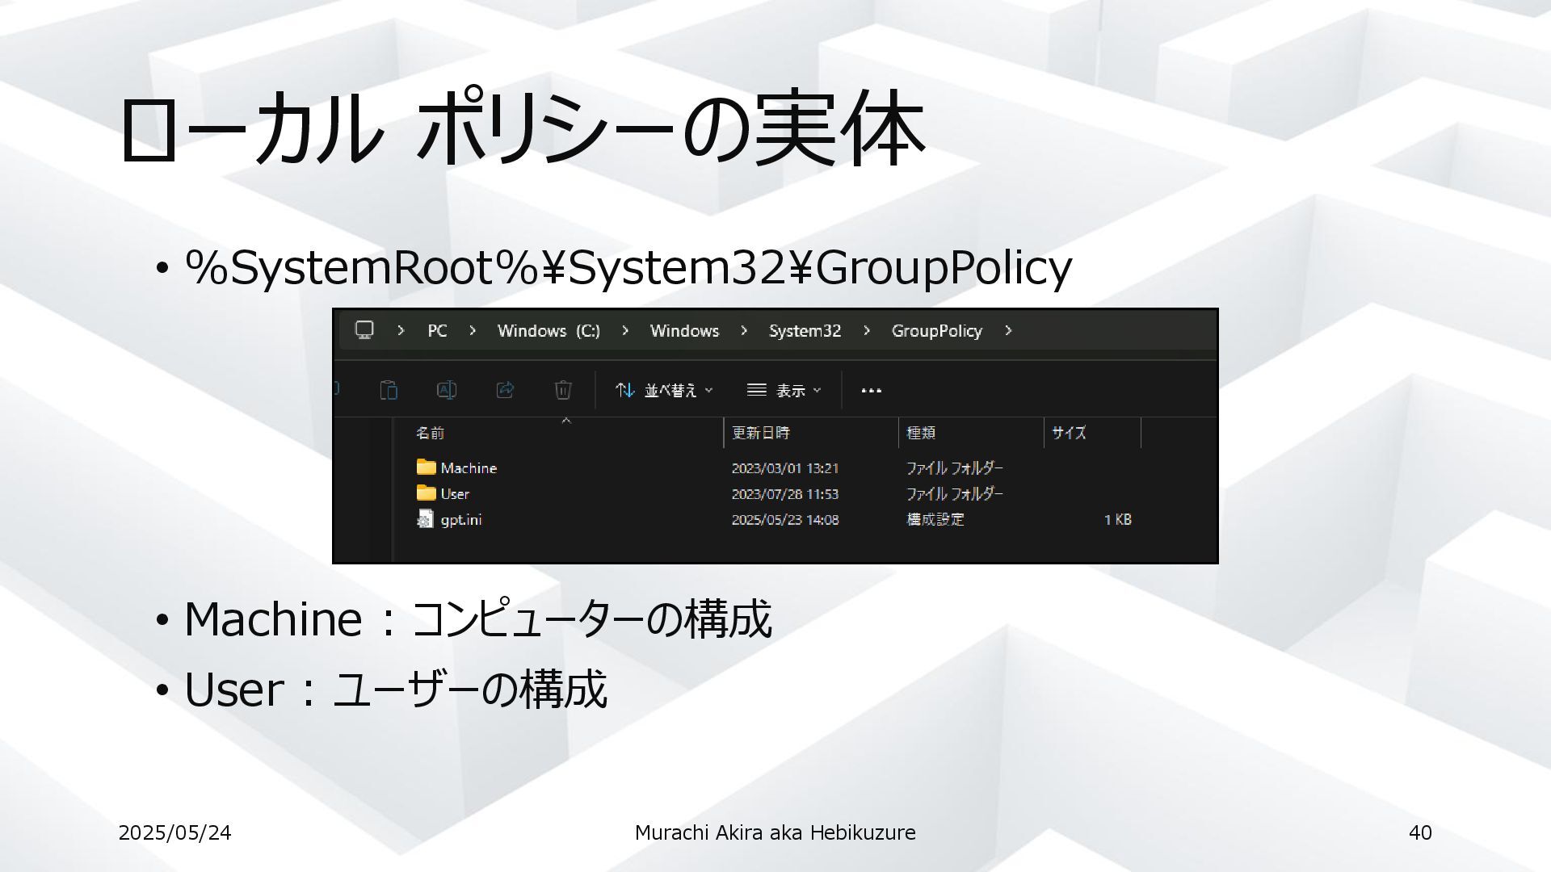Open the 並べ替え sort dropdown
The height and width of the screenshot is (872, 1551).
coord(664,391)
